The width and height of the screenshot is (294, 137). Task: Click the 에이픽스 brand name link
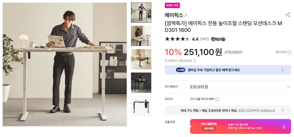tap(174, 15)
